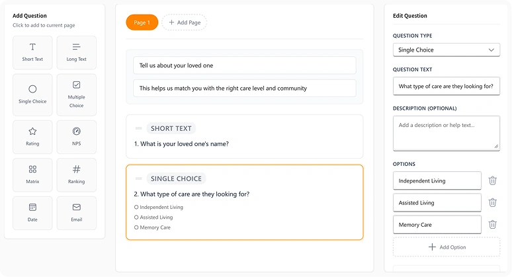This screenshot has height=277, width=512.
Task: Add a Long Text question
Action: (x=77, y=52)
